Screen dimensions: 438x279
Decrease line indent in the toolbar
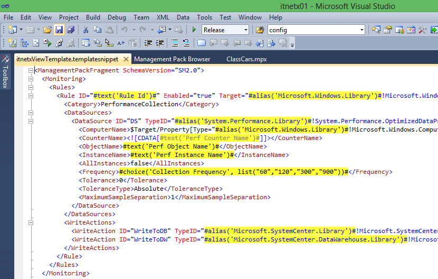[148, 43]
